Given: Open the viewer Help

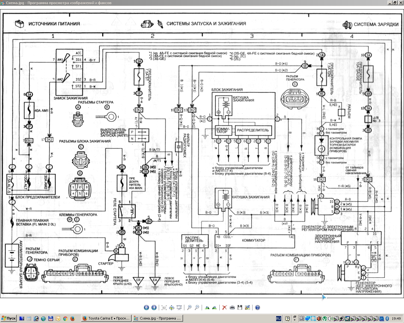Looking at the screenshot, I should click(258, 308).
